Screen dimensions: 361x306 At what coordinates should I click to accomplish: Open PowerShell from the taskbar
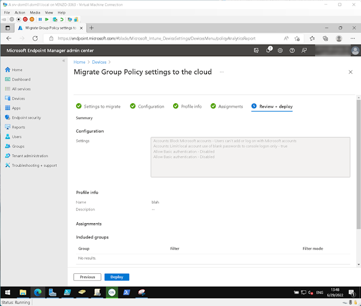tap(126, 292)
